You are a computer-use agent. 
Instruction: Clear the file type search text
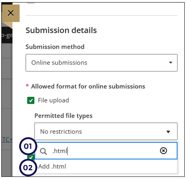(x=163, y=151)
